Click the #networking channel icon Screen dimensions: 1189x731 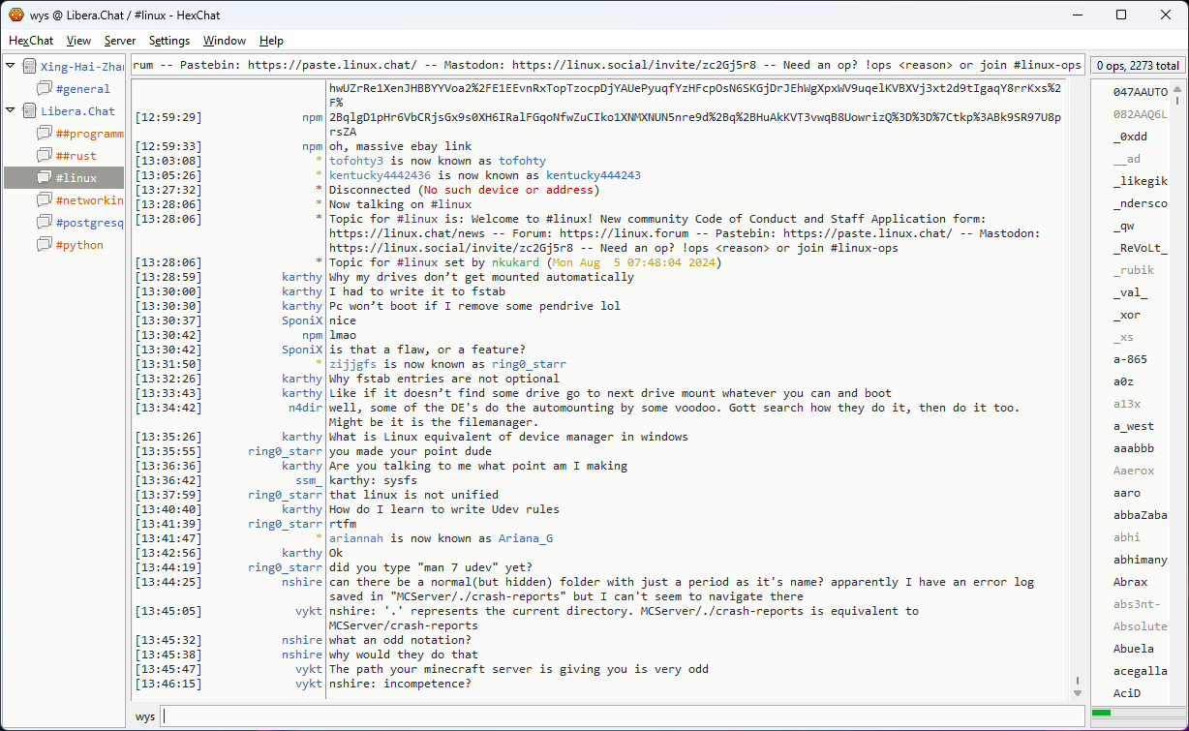(45, 200)
